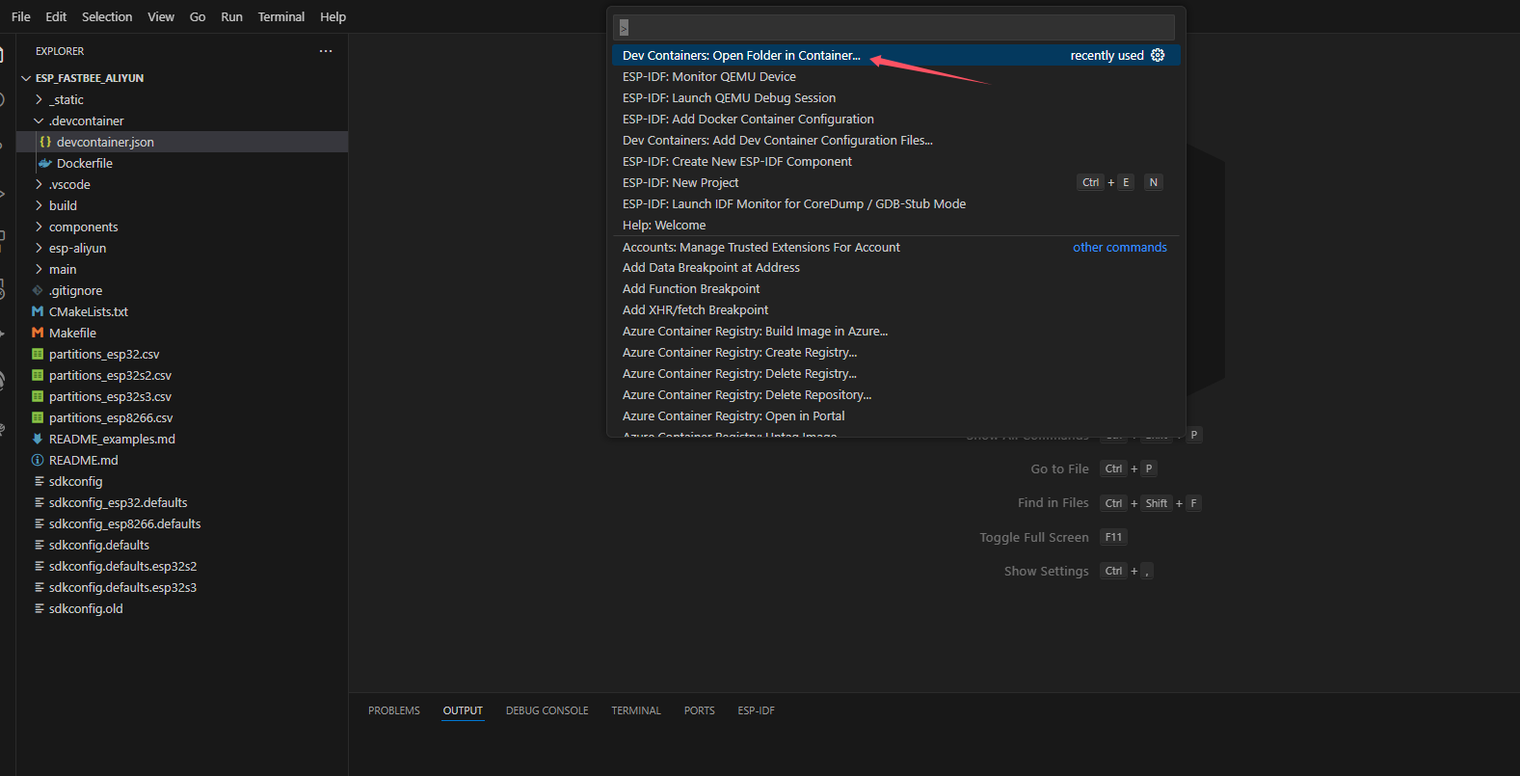Expand the build folder
Screen dimensions: 1520x776
pyautogui.click(x=39, y=205)
